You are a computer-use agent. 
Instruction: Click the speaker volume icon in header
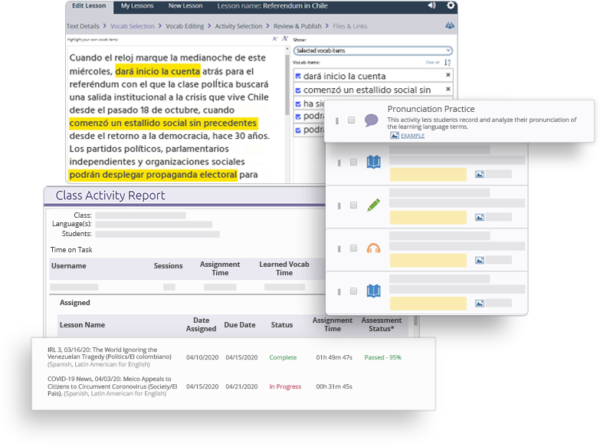(432, 5)
